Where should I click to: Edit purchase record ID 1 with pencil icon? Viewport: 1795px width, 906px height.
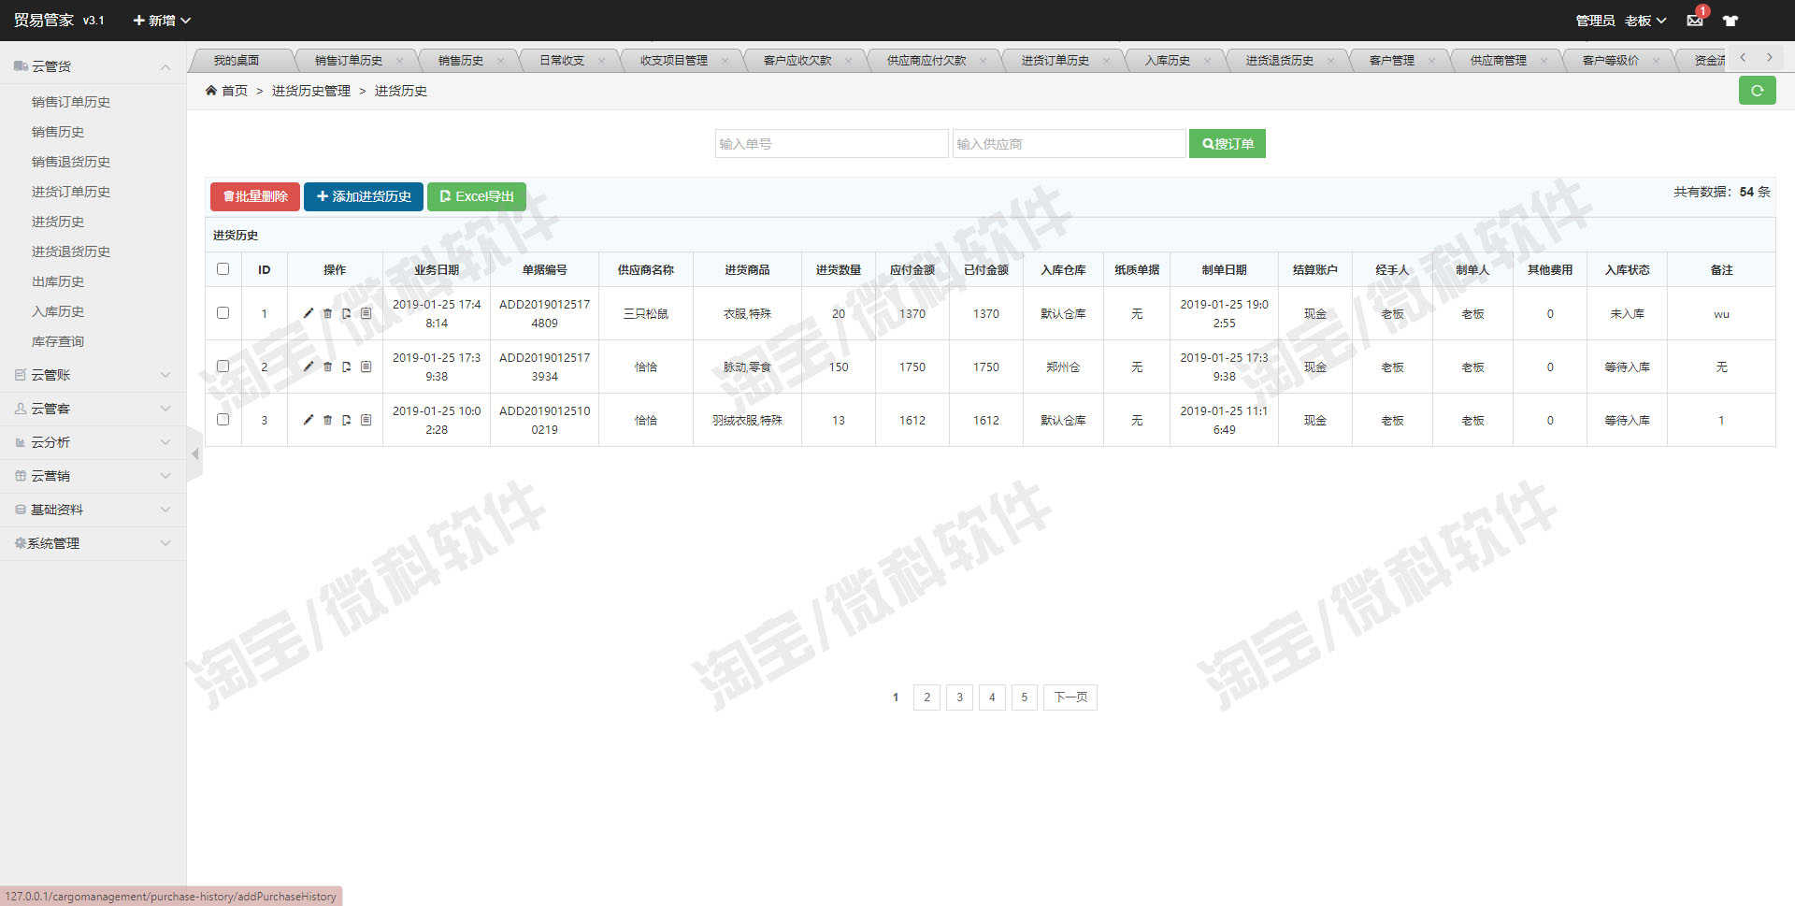tap(308, 313)
